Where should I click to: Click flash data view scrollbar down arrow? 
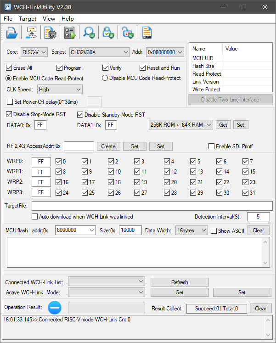[x=265, y=263]
